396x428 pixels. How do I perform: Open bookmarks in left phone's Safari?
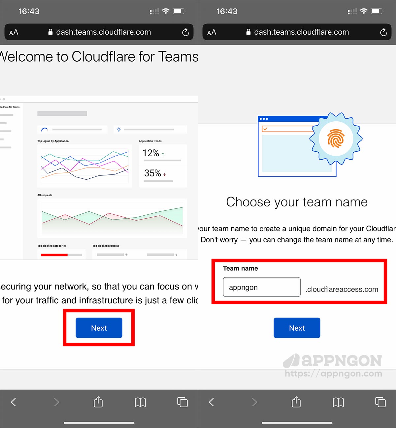140,402
